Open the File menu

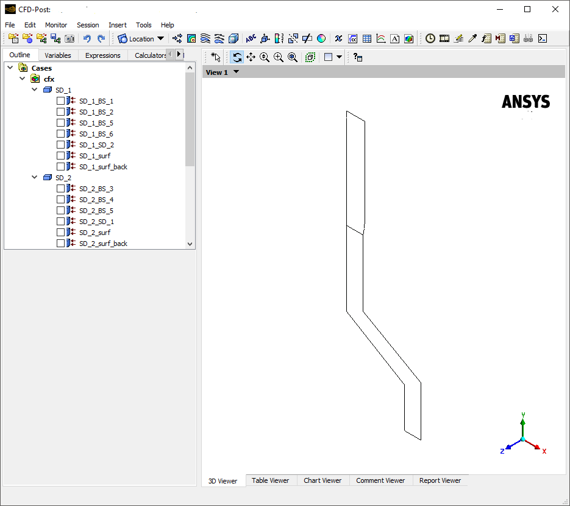click(x=10, y=25)
